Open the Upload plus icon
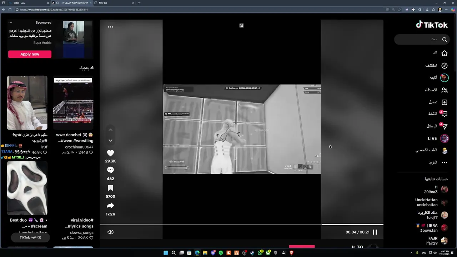This screenshot has width=457, height=257. pos(445,102)
